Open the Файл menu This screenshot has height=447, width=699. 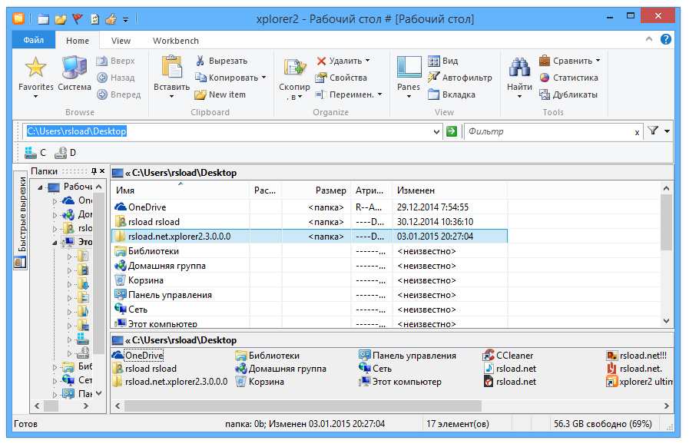(x=34, y=40)
